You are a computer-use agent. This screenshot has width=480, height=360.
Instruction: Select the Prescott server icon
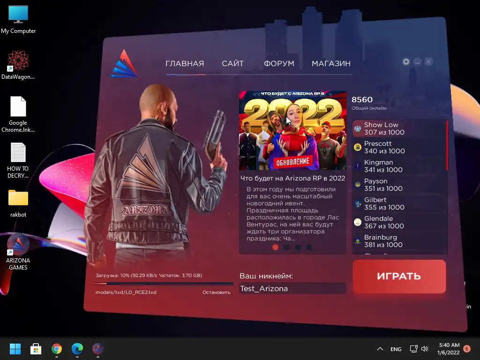click(358, 147)
